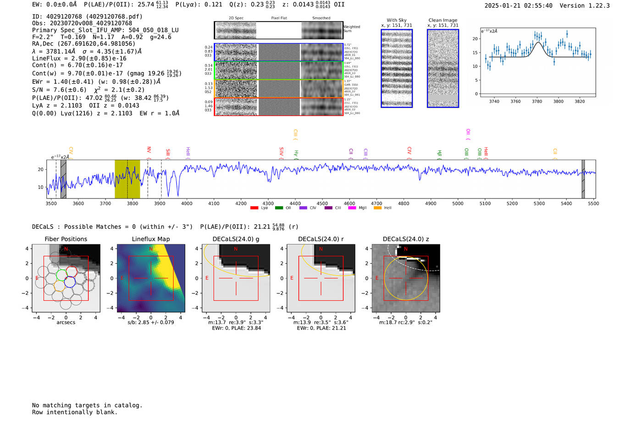The width and height of the screenshot is (642, 437).
Task: Open the DECaLS(24.0) r image
Action: click(x=321, y=278)
